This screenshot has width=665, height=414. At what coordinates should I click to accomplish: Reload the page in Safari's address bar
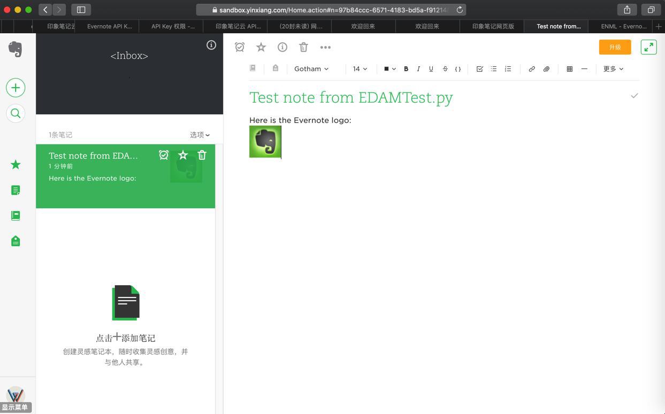459,10
